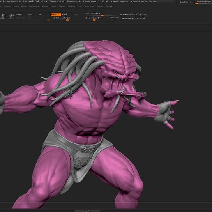
Task: Toggle the Zadd sculpt mode
Action: tap(55, 14)
